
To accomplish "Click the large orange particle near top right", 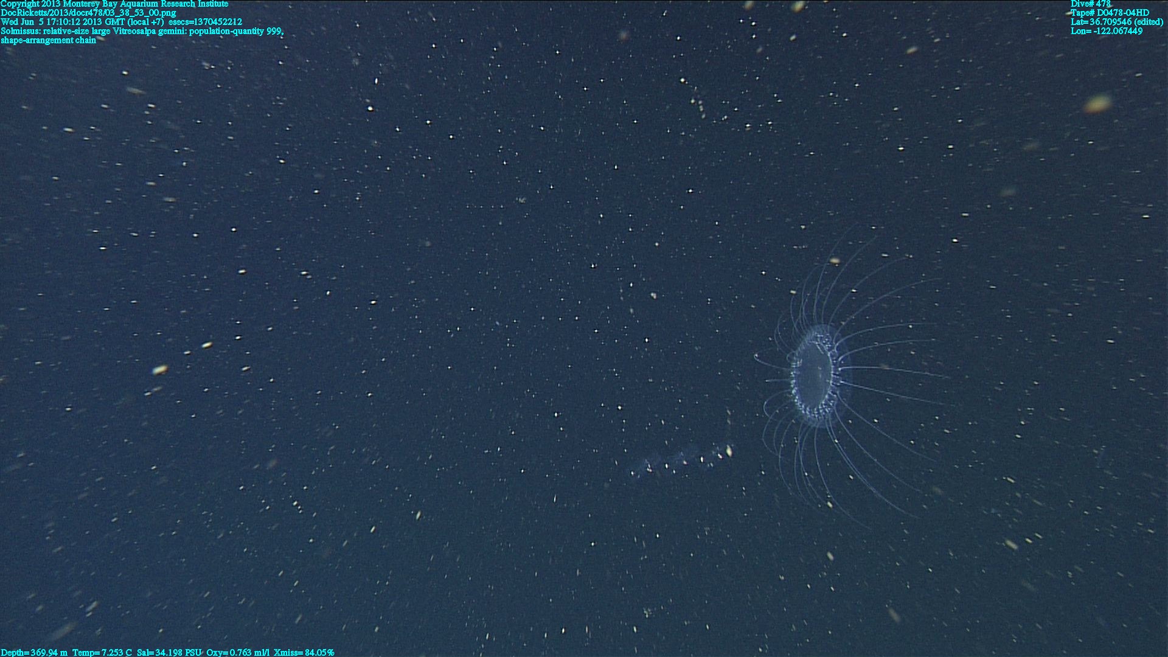I will 1097,103.
